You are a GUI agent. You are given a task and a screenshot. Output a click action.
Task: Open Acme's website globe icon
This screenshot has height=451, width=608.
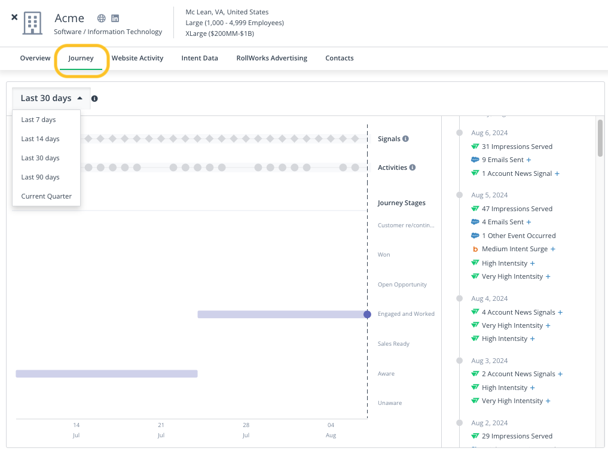[x=102, y=18]
